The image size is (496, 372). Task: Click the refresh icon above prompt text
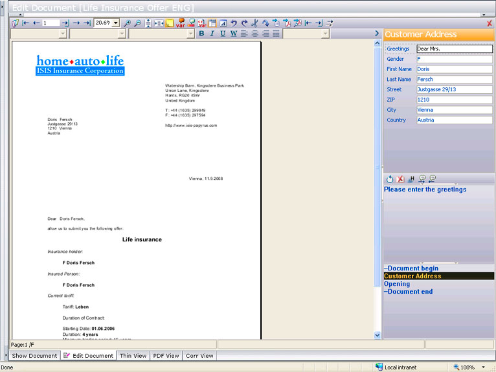[390, 179]
